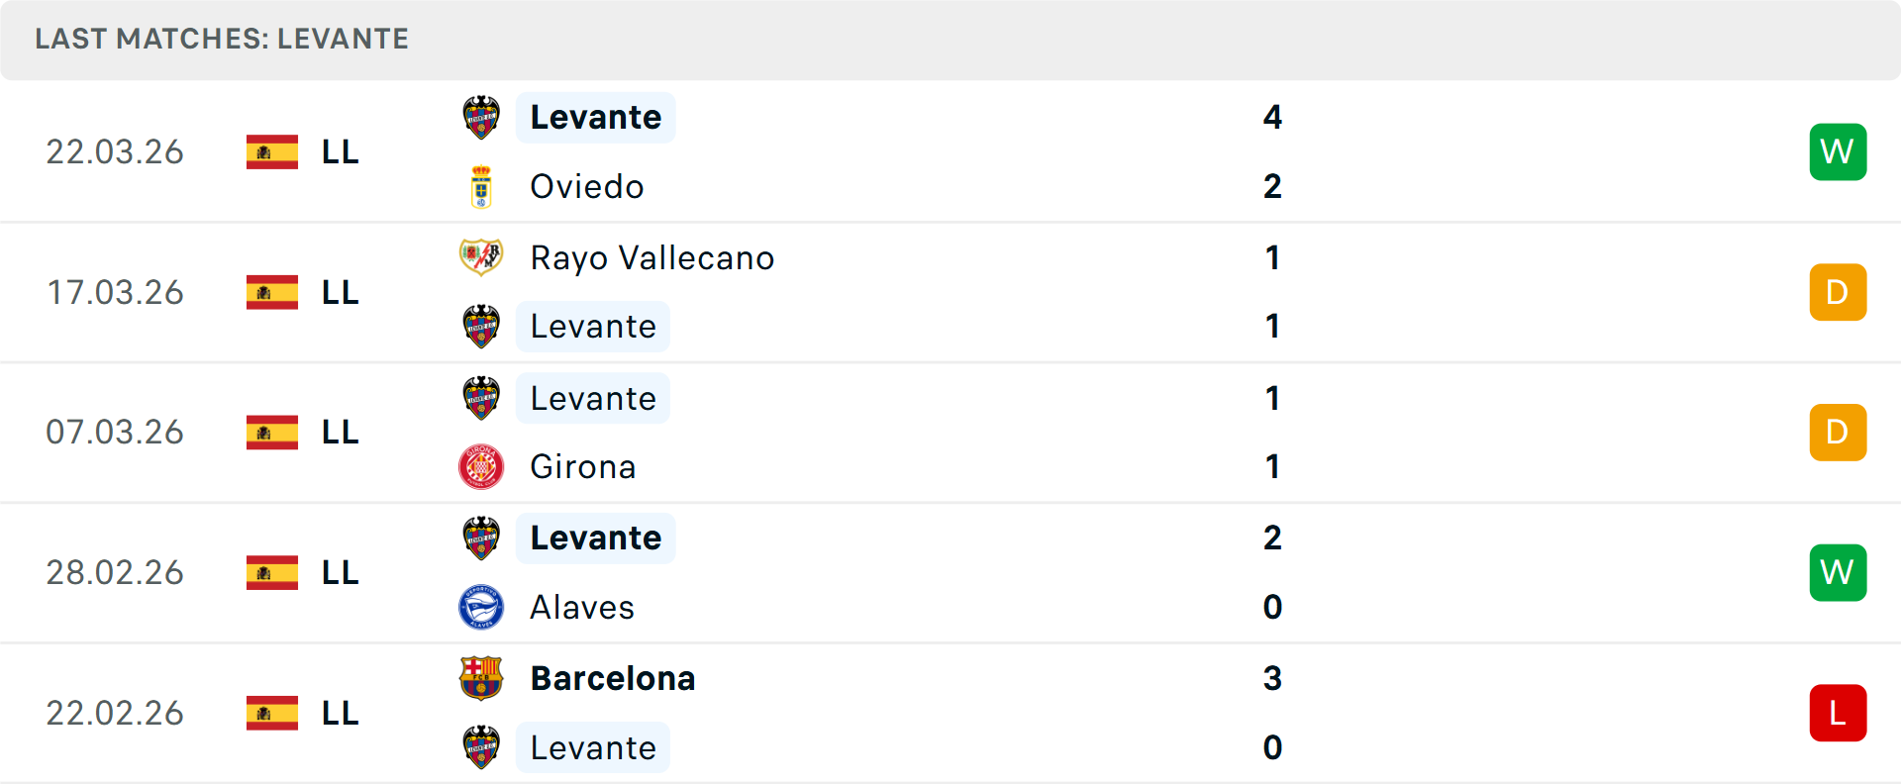Click the Last Matches: Levante header
Screen dimensions: 1901x784
pyautogui.click(x=222, y=40)
